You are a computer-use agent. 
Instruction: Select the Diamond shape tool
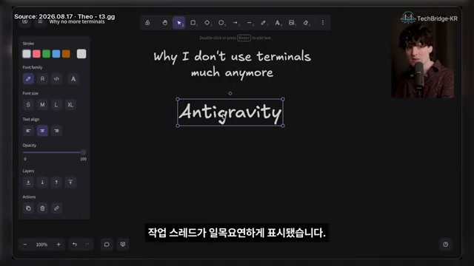pos(207,23)
